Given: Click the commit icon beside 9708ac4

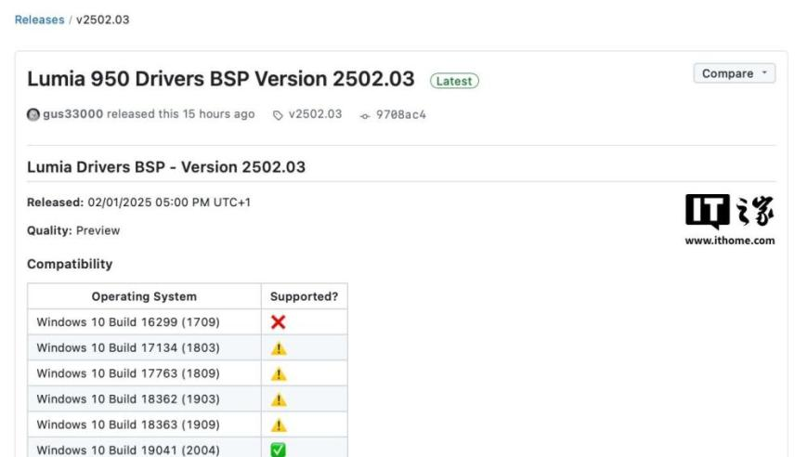Looking at the screenshot, I should click(x=365, y=116).
